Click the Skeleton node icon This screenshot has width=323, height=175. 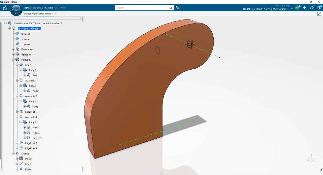point(18,153)
